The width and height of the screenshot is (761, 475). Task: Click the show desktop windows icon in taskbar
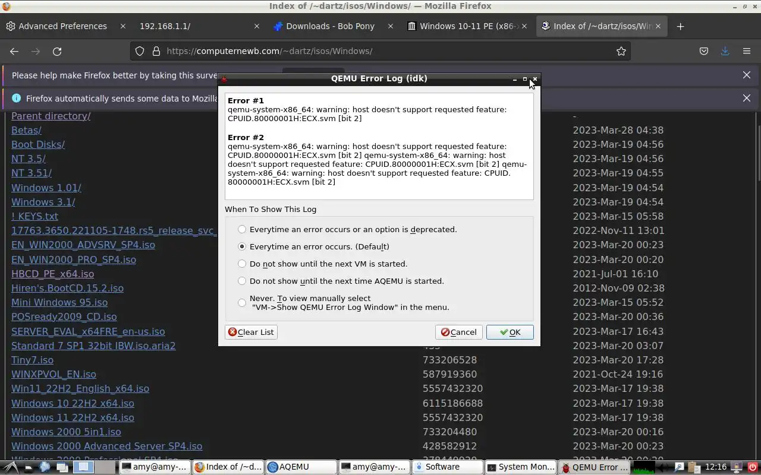click(62, 467)
